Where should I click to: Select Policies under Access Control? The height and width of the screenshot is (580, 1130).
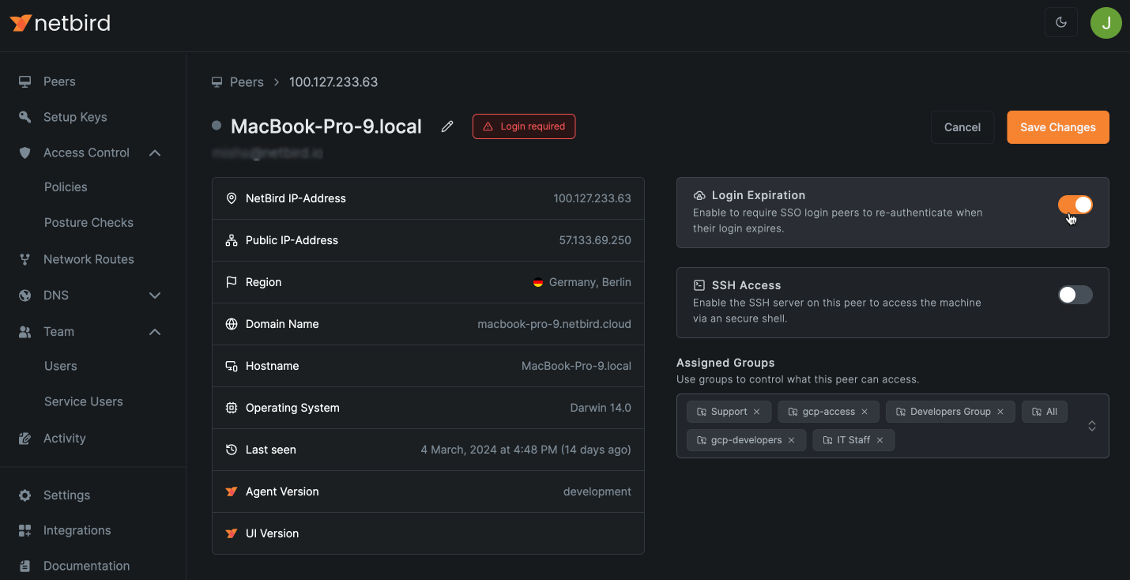[66, 186]
